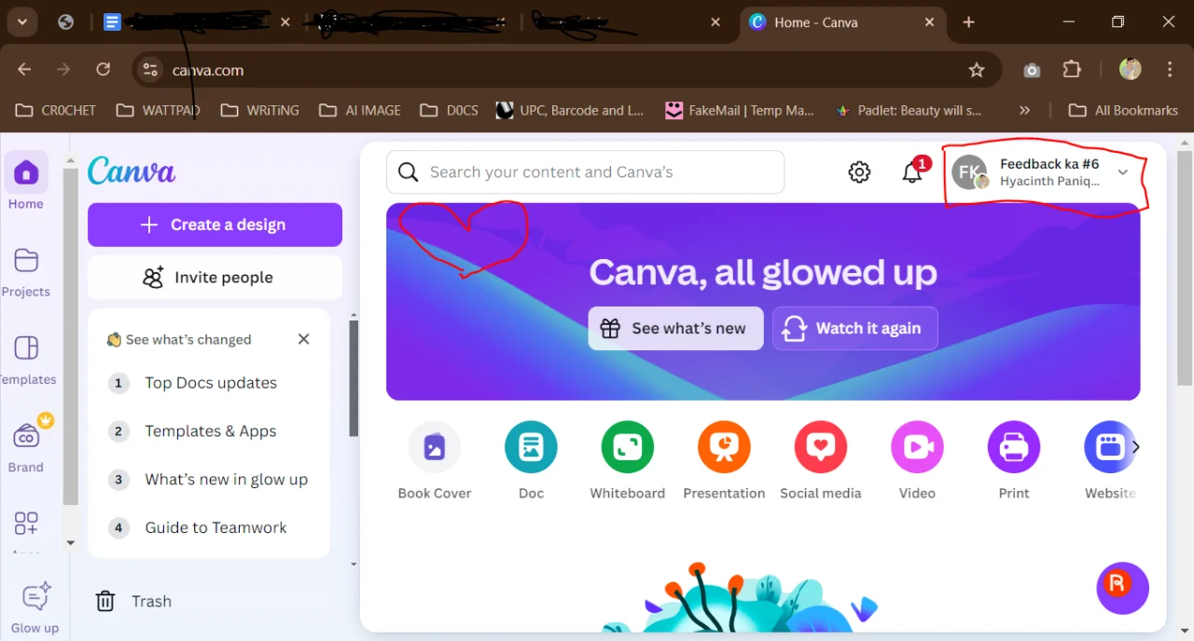The image size is (1194, 641).
Task: Click Create a design button
Action: [215, 225]
